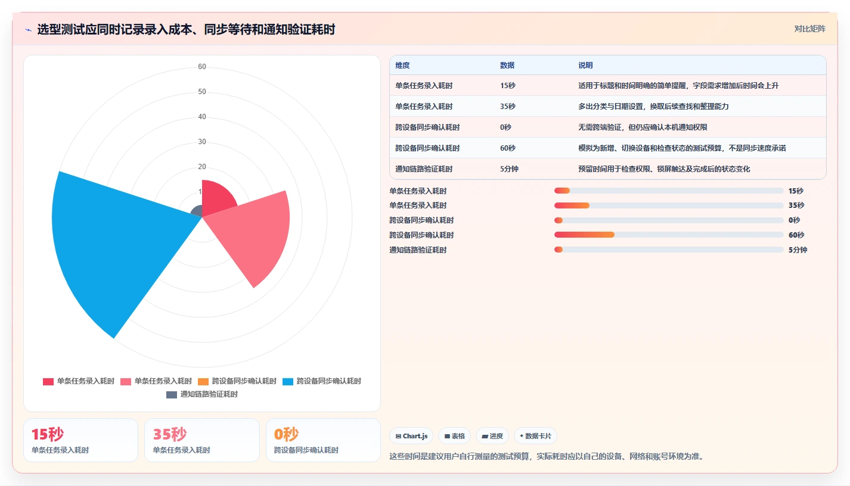
Task: Click the 20 axis label on the chart
Action: (x=202, y=167)
